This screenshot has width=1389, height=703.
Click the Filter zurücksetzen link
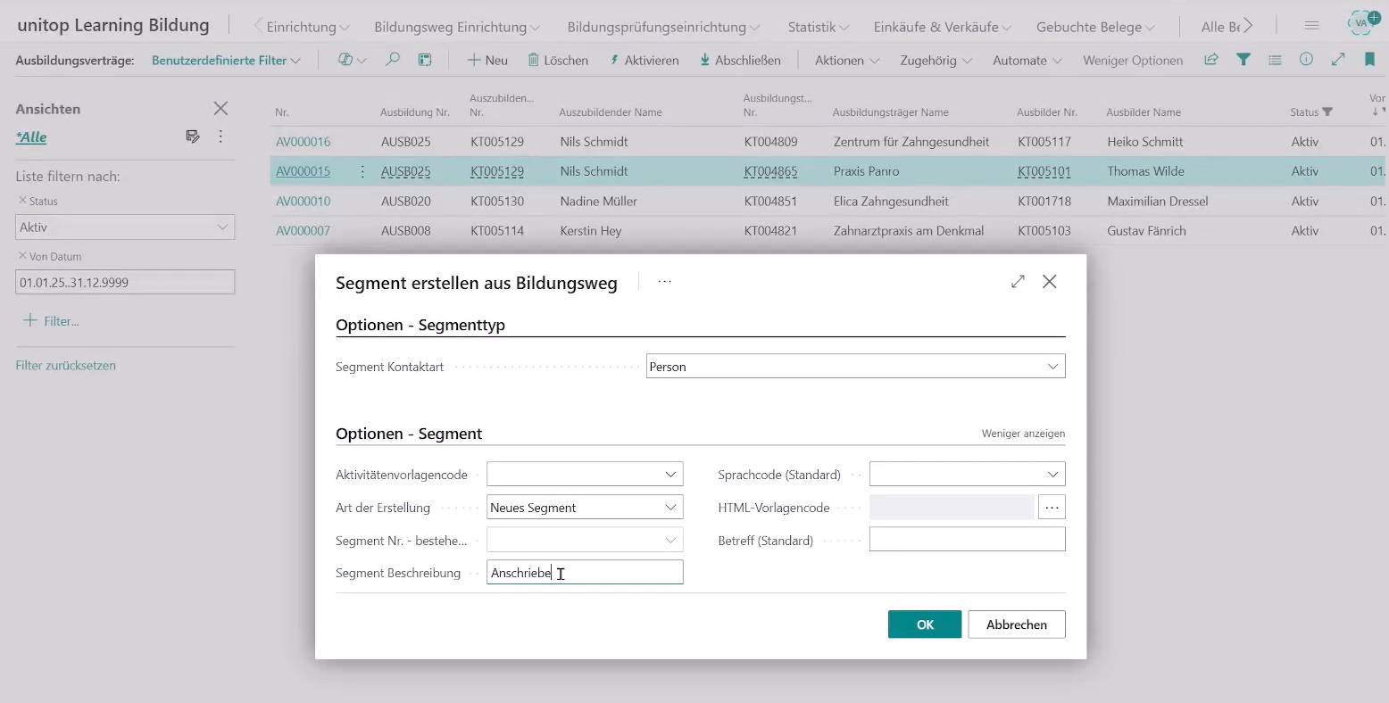click(66, 366)
